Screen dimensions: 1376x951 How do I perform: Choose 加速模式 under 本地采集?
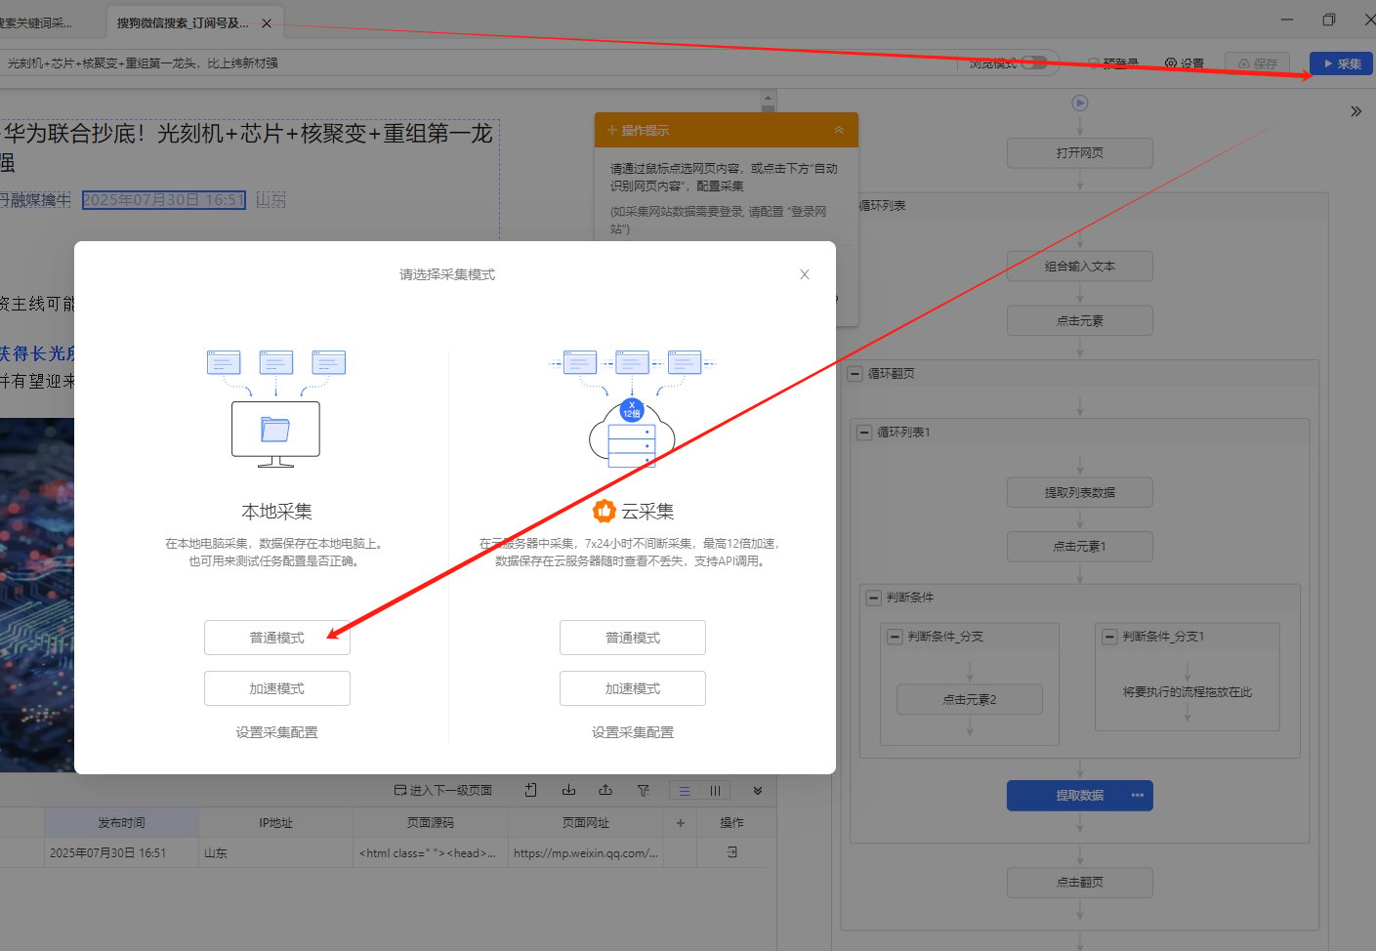(277, 688)
